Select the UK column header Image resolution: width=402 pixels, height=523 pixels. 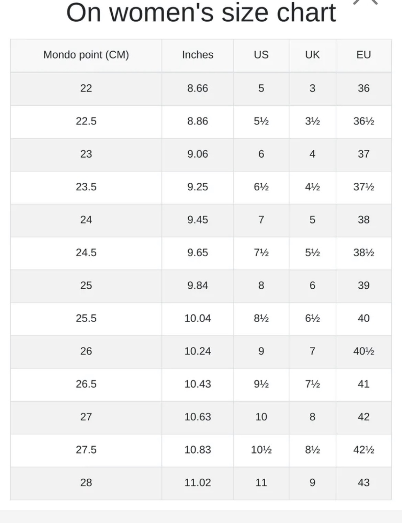tap(312, 55)
